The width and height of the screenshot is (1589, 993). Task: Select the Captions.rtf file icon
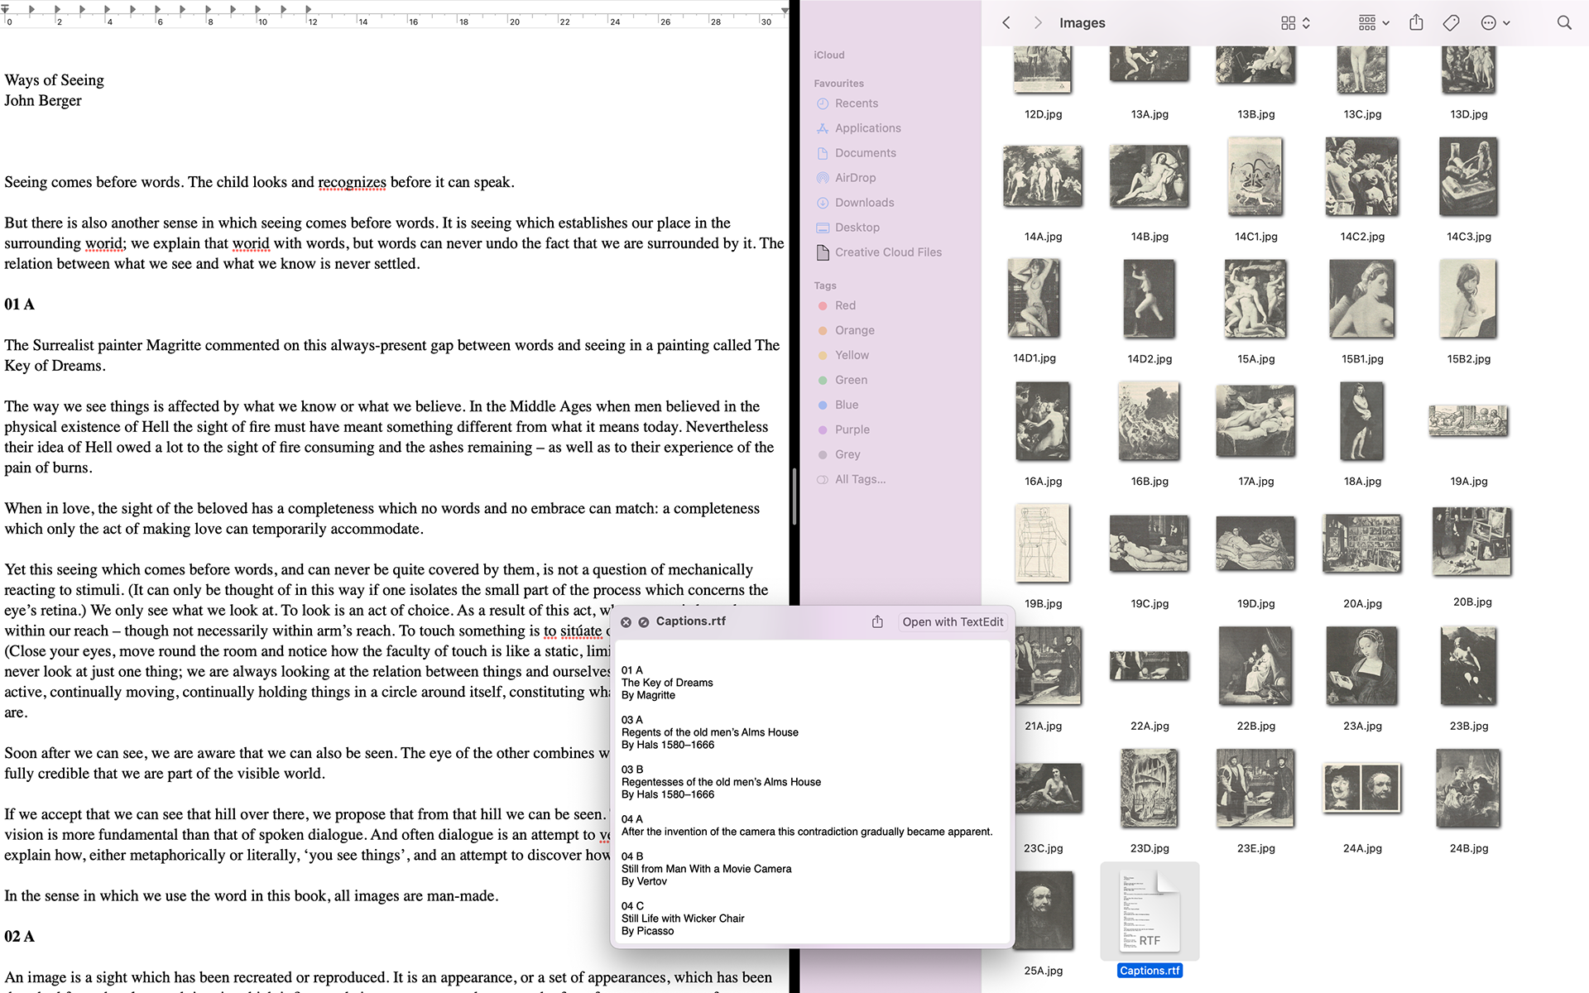1150,911
